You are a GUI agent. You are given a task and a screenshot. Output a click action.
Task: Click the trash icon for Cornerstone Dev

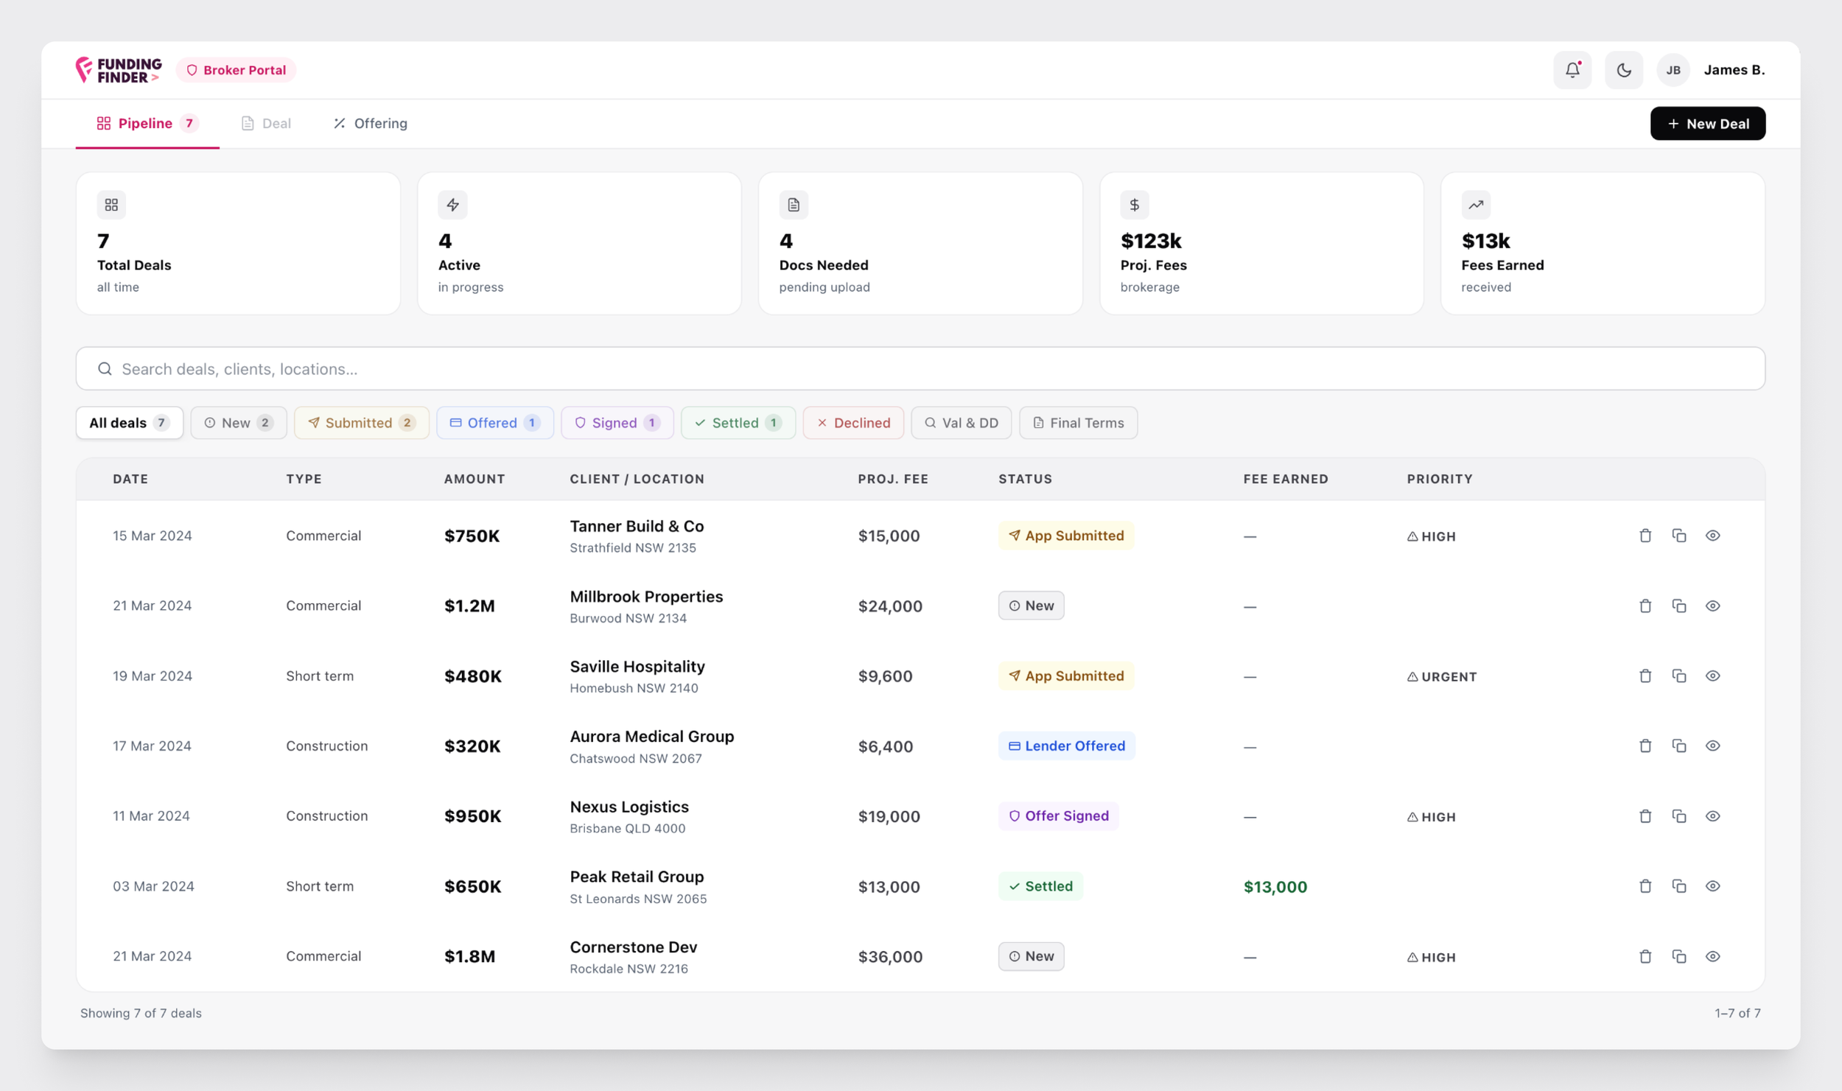1645,956
